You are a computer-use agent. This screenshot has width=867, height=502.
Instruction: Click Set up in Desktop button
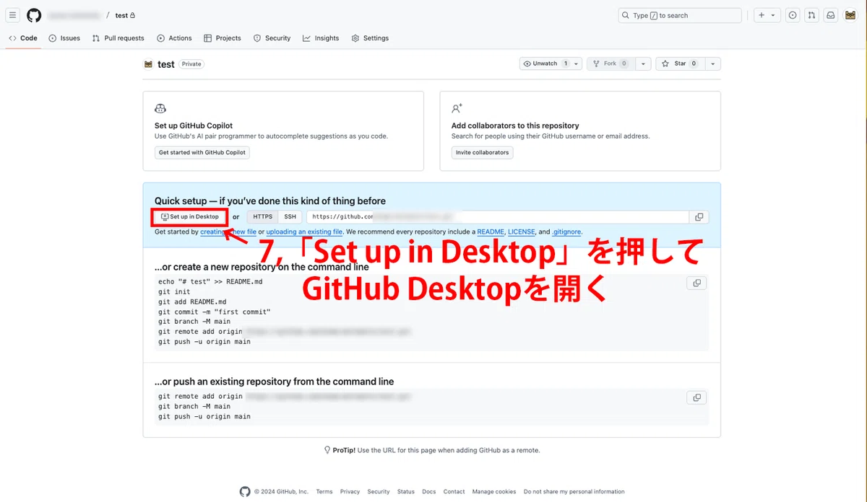[x=190, y=216]
